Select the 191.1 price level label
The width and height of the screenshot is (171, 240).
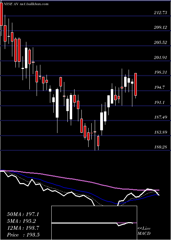[x=159, y=103]
